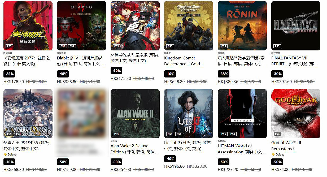
Task: Open the Kingdom Come: Deliverance II Gold title link
Action: (x=184, y=61)
